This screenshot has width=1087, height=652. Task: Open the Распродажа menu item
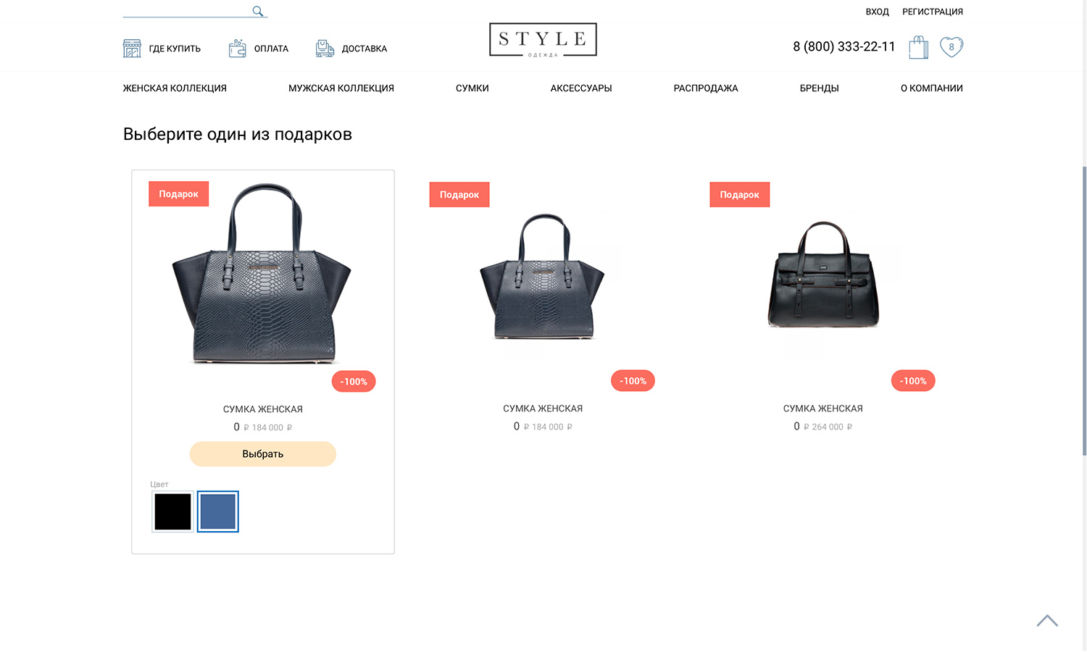pos(706,88)
